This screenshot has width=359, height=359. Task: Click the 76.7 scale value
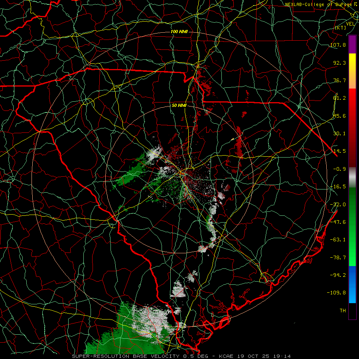[339, 80]
